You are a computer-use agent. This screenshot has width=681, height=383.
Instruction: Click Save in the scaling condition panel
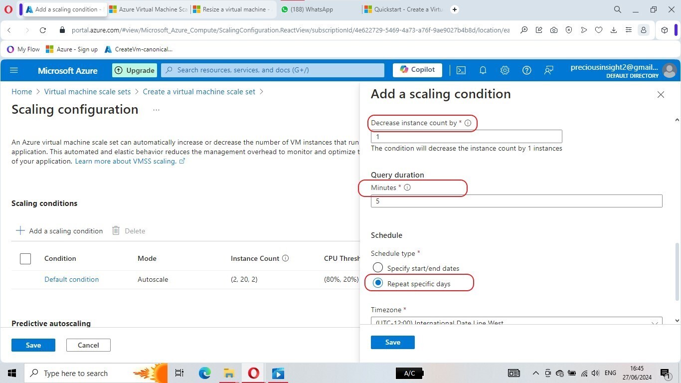tap(392, 342)
